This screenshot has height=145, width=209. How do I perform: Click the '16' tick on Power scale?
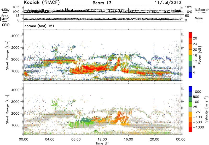coord(195,55)
